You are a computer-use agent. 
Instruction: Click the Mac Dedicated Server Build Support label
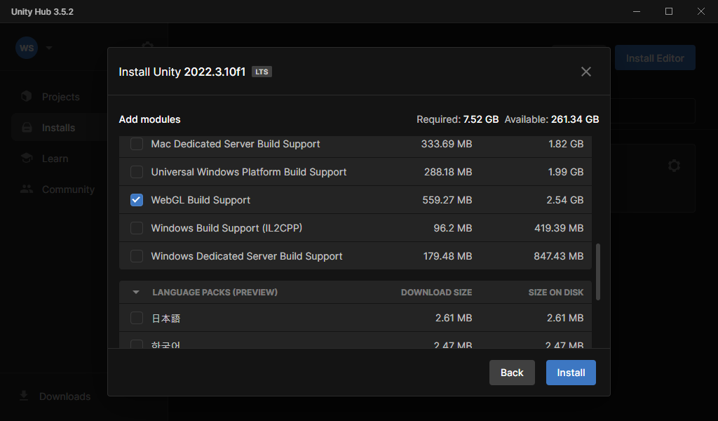pyautogui.click(x=236, y=144)
